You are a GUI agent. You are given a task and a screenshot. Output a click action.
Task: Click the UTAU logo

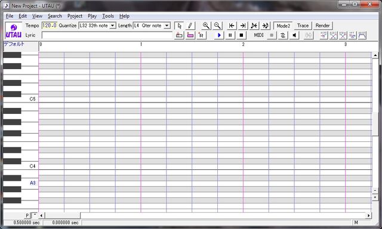point(14,30)
